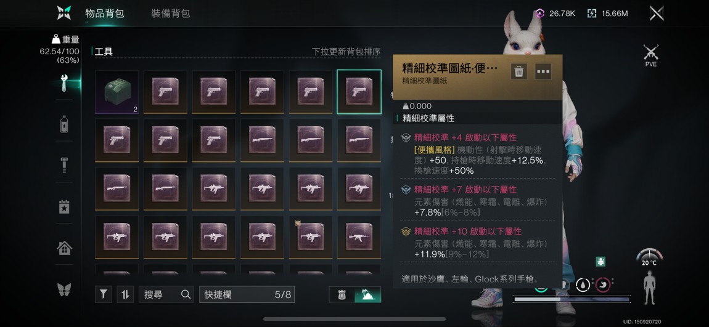The width and height of the screenshot is (709, 327).
Task: Switch to 物品背包 tab
Action: (x=104, y=14)
